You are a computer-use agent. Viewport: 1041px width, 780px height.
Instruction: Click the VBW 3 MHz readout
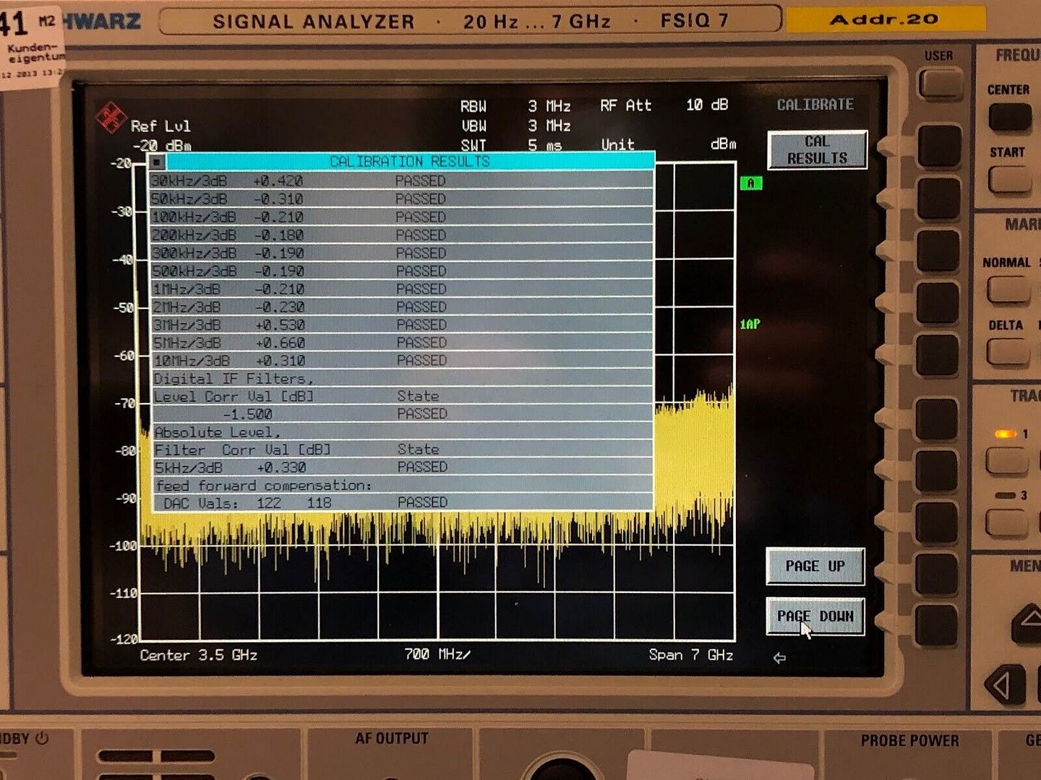coord(516,126)
